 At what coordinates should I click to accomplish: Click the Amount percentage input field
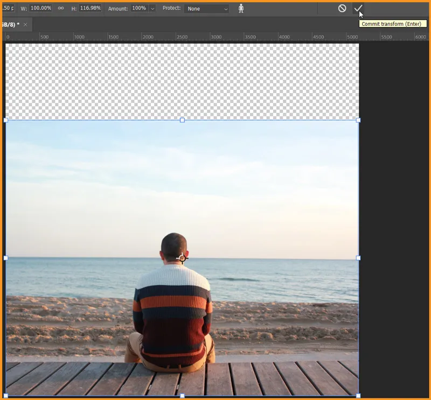[138, 9]
